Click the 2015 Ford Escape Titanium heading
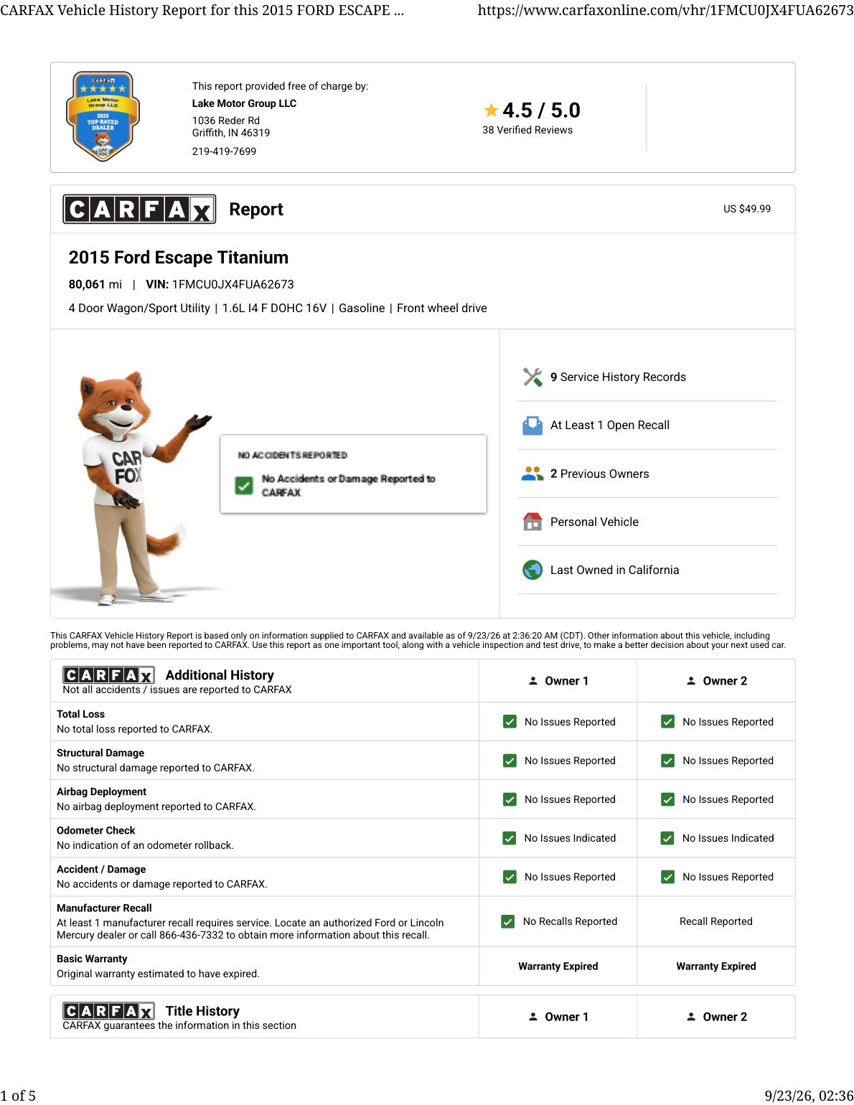854x1105 pixels. [179, 258]
